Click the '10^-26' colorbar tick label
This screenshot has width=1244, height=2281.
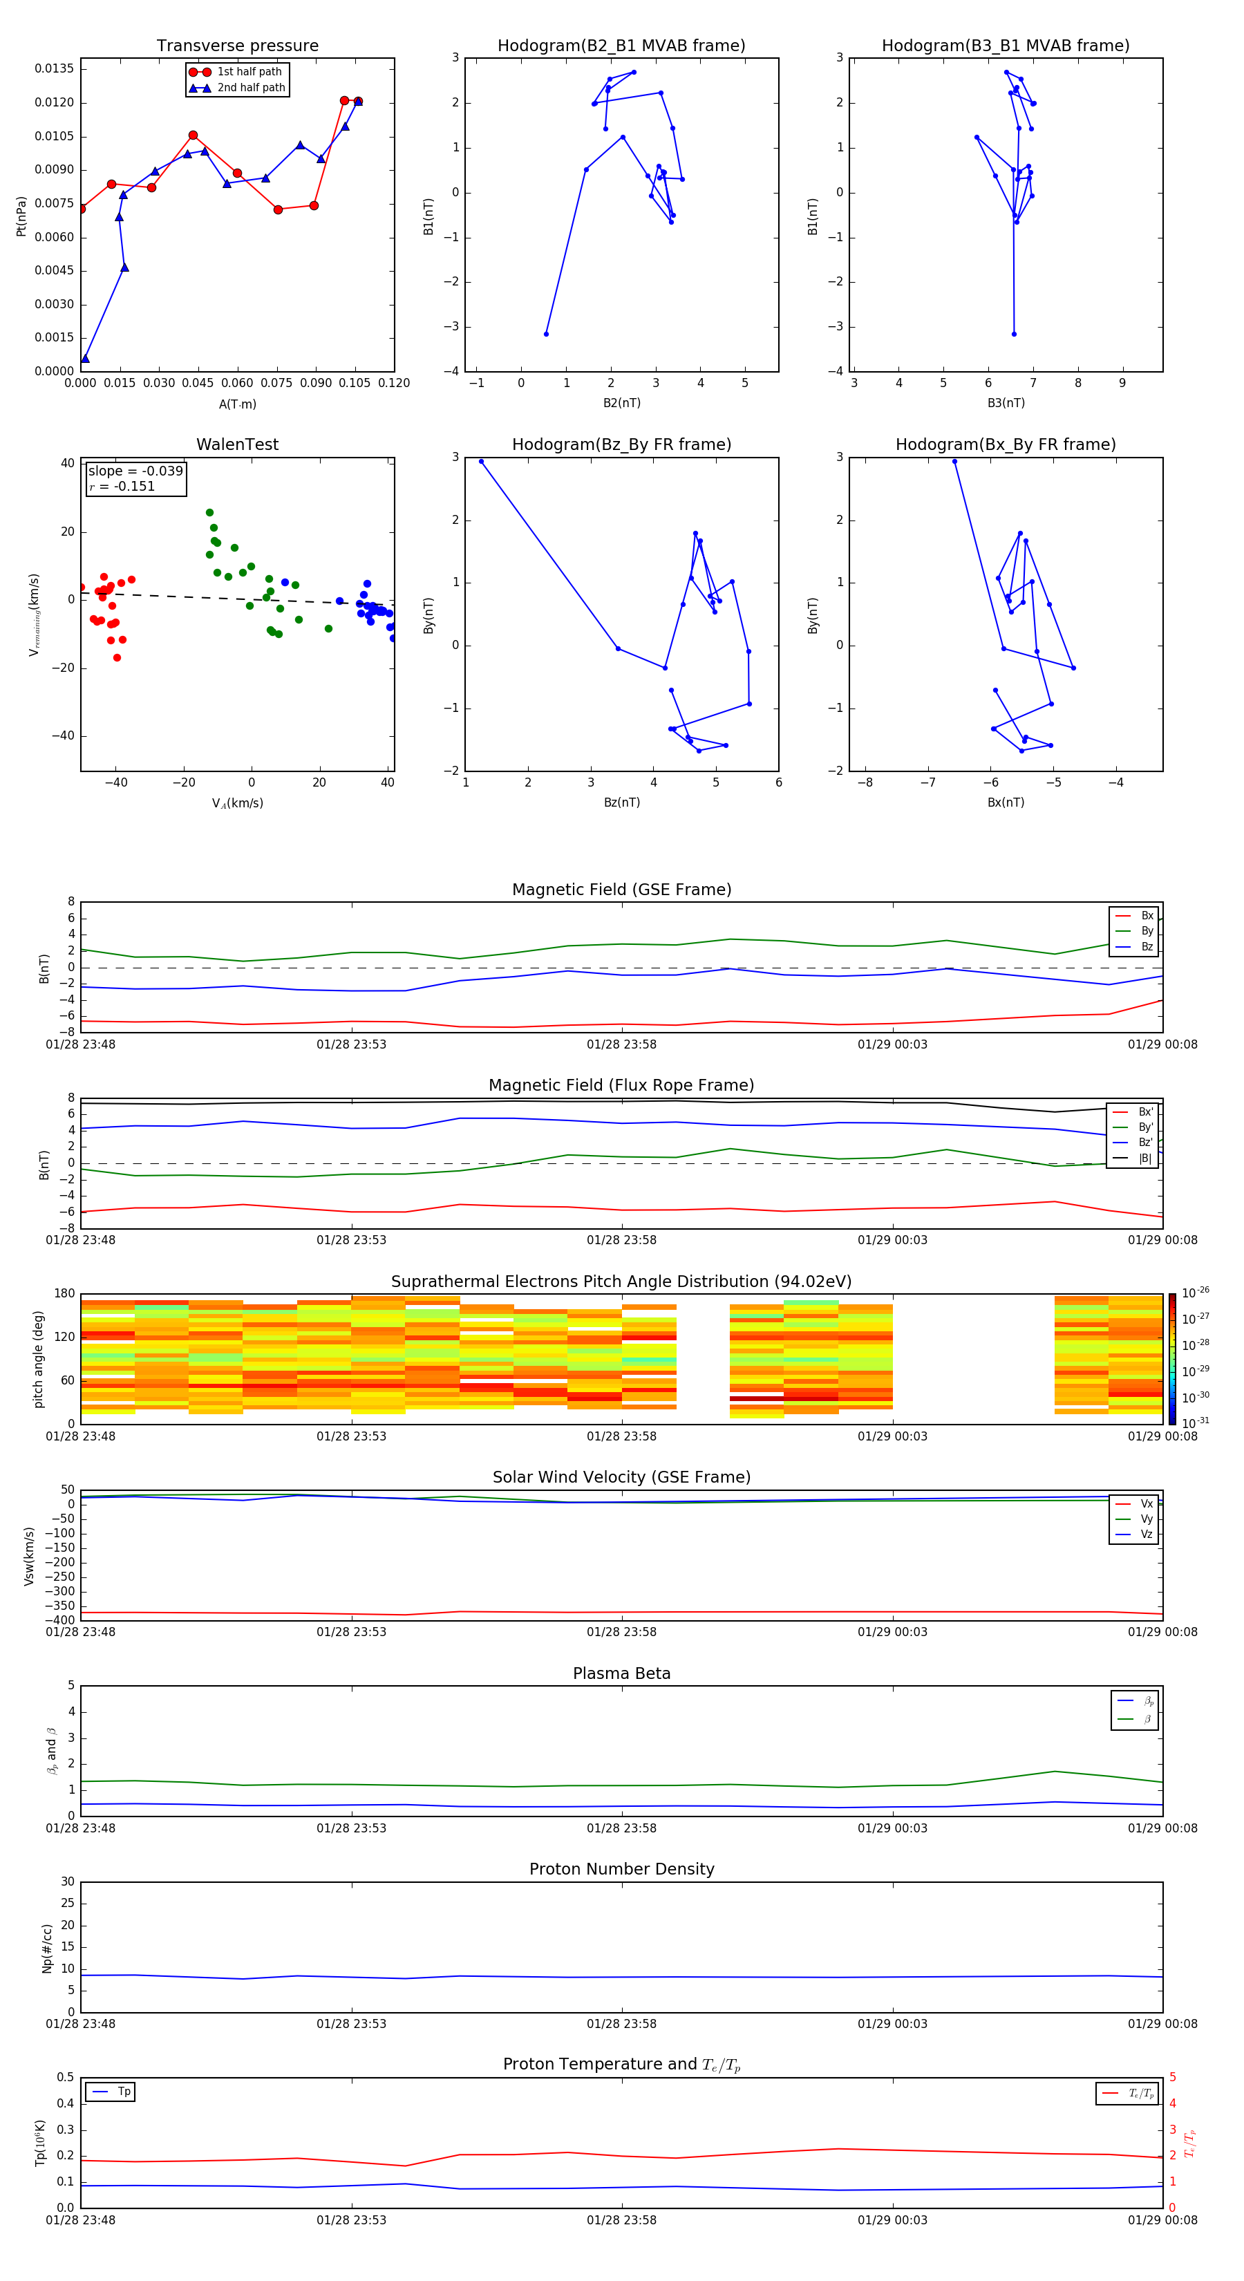[1196, 1293]
